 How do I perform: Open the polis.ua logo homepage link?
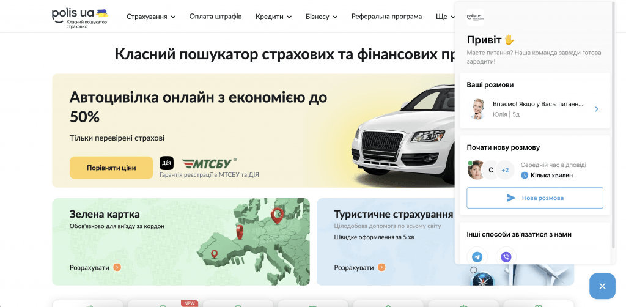tap(80, 18)
